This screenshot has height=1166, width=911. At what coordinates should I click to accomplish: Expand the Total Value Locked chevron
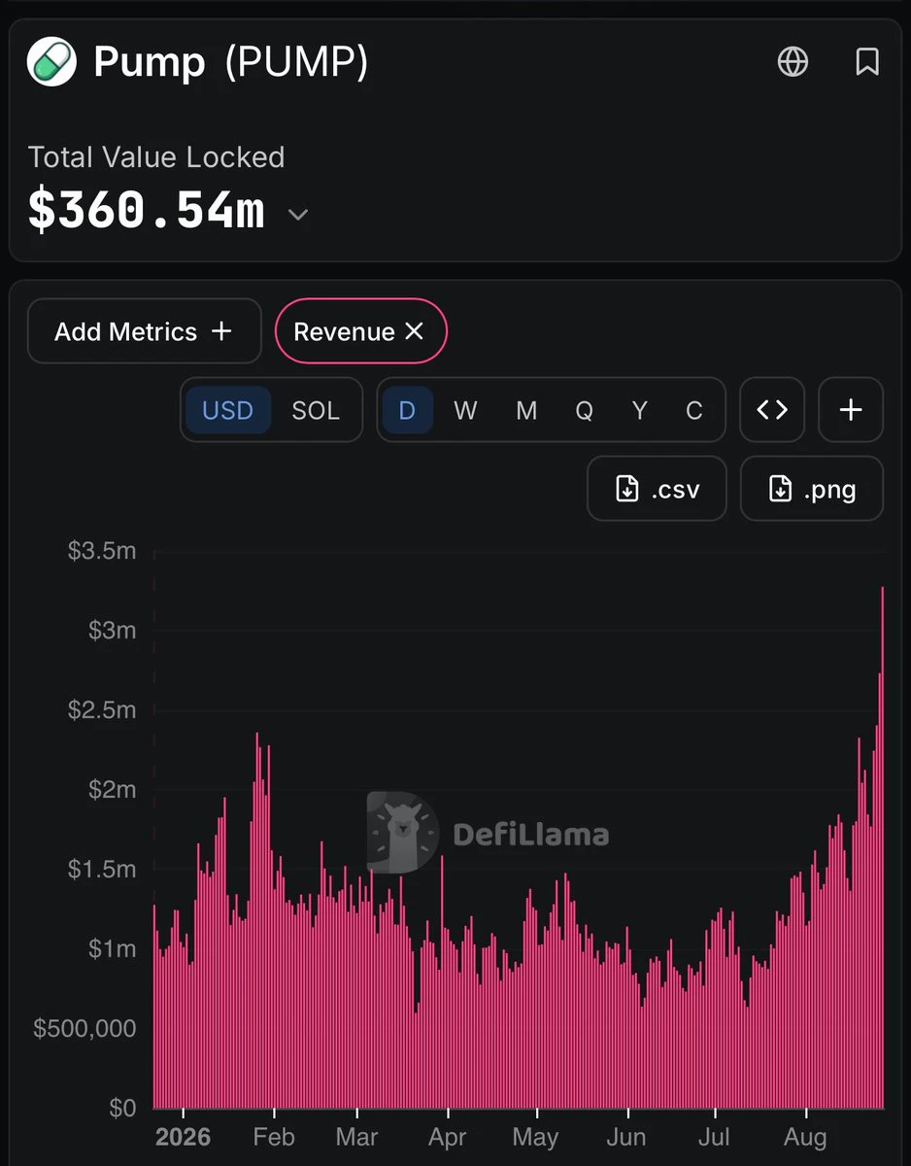click(x=298, y=215)
